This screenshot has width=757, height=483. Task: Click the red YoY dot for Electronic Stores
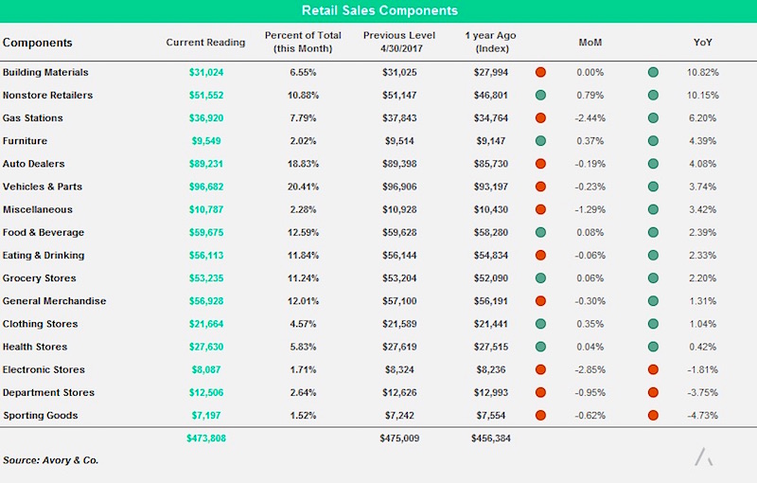tap(653, 369)
